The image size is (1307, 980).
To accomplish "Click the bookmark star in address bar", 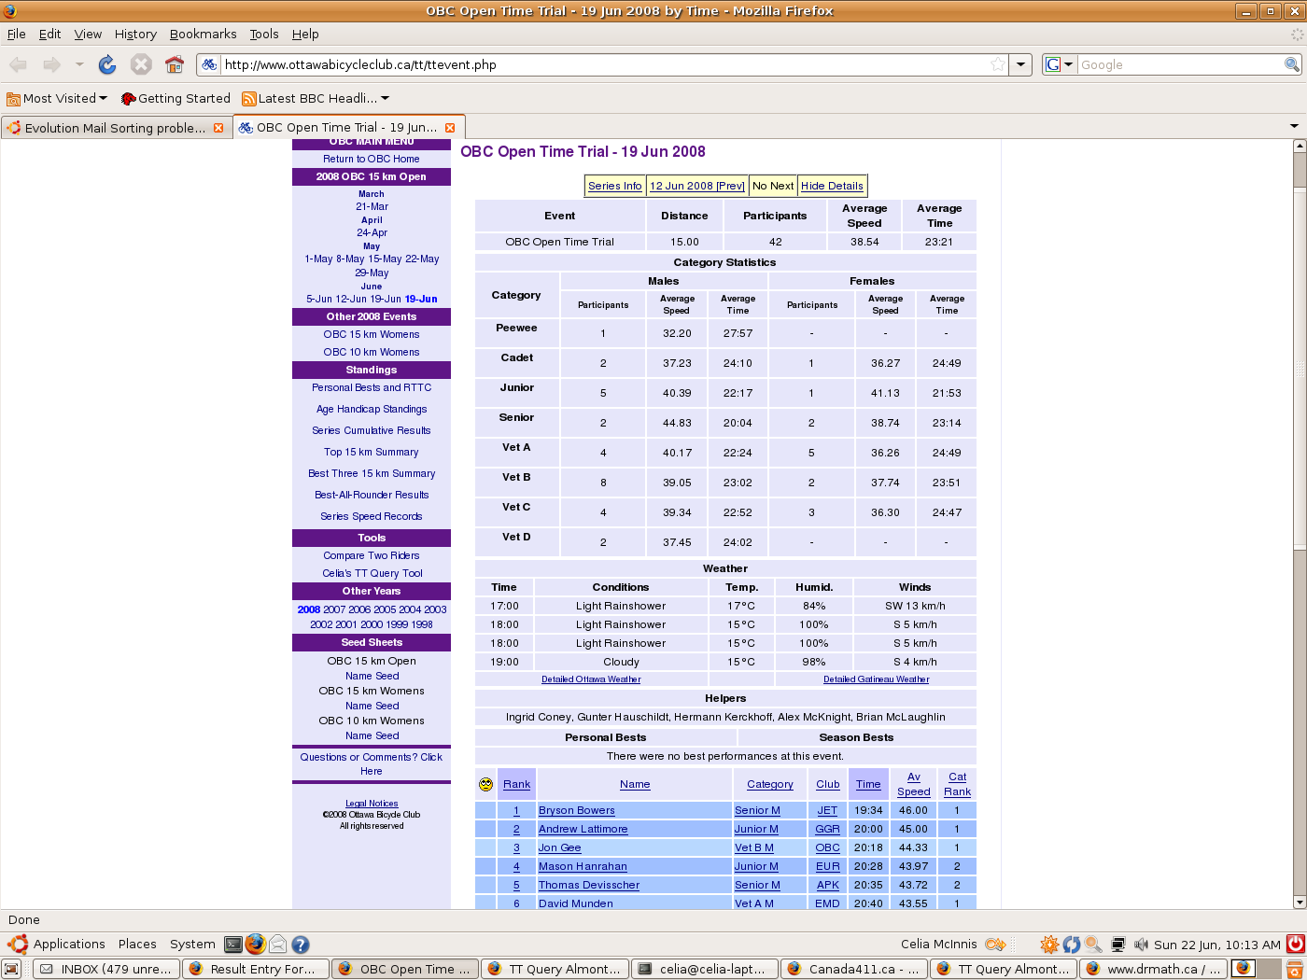I will pyautogui.click(x=998, y=64).
